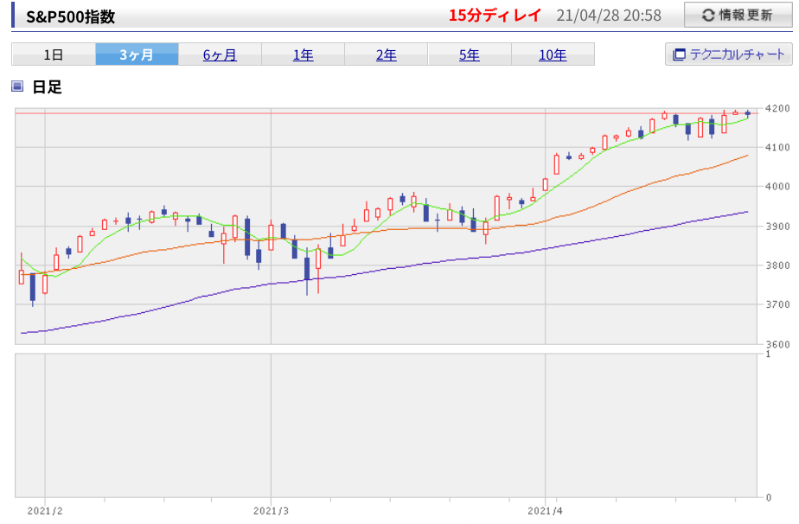Click the 2021/2 date axis label
This screenshot has width=799, height=524.
[45, 511]
